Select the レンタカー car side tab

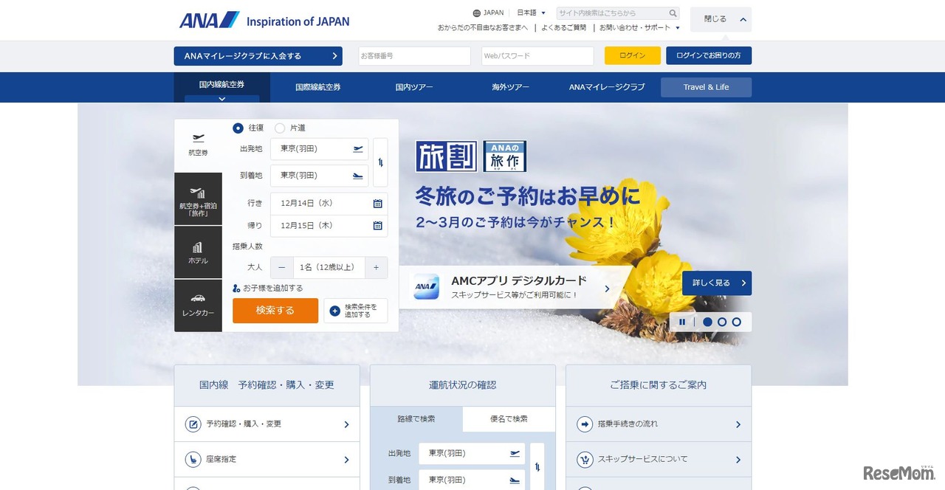[x=198, y=306]
